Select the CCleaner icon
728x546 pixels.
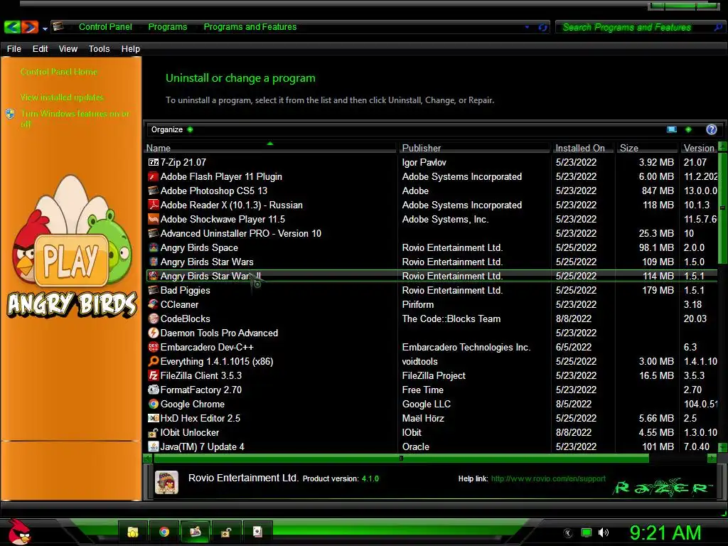pyautogui.click(x=154, y=304)
